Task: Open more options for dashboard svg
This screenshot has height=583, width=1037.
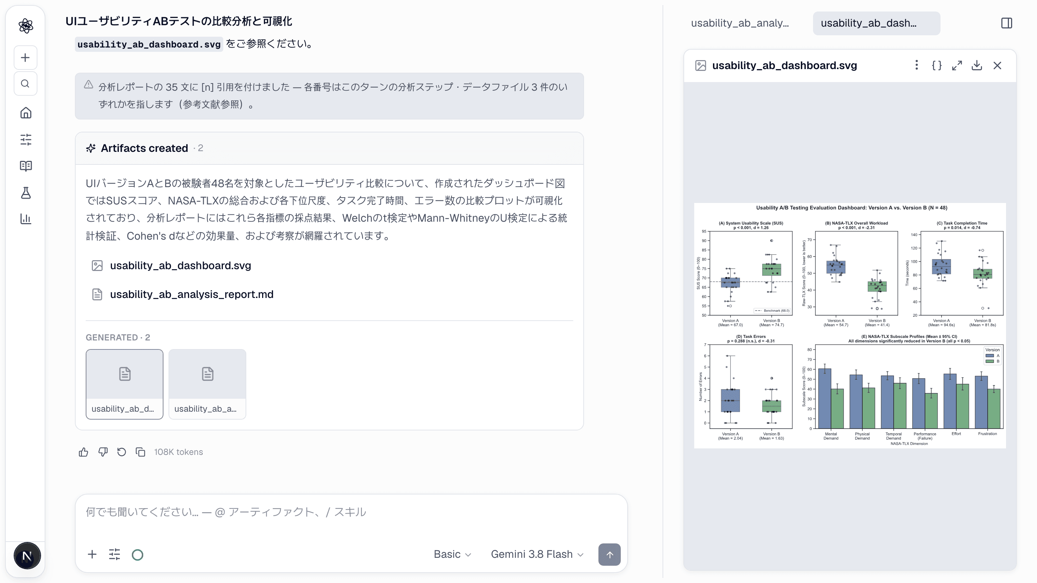Action: (x=917, y=65)
